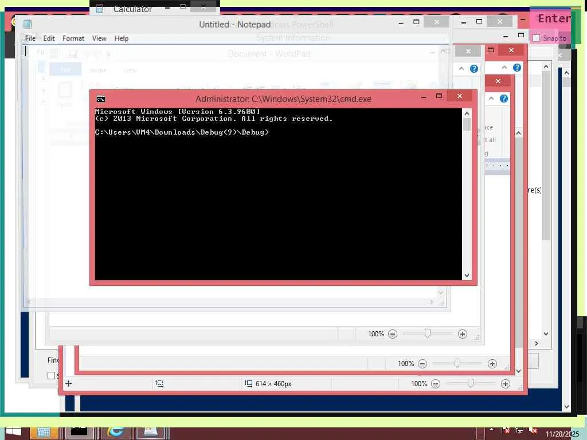The height and width of the screenshot is (440, 587).
Task: Zoom in button in Paint status bar
Action: pyautogui.click(x=506, y=383)
